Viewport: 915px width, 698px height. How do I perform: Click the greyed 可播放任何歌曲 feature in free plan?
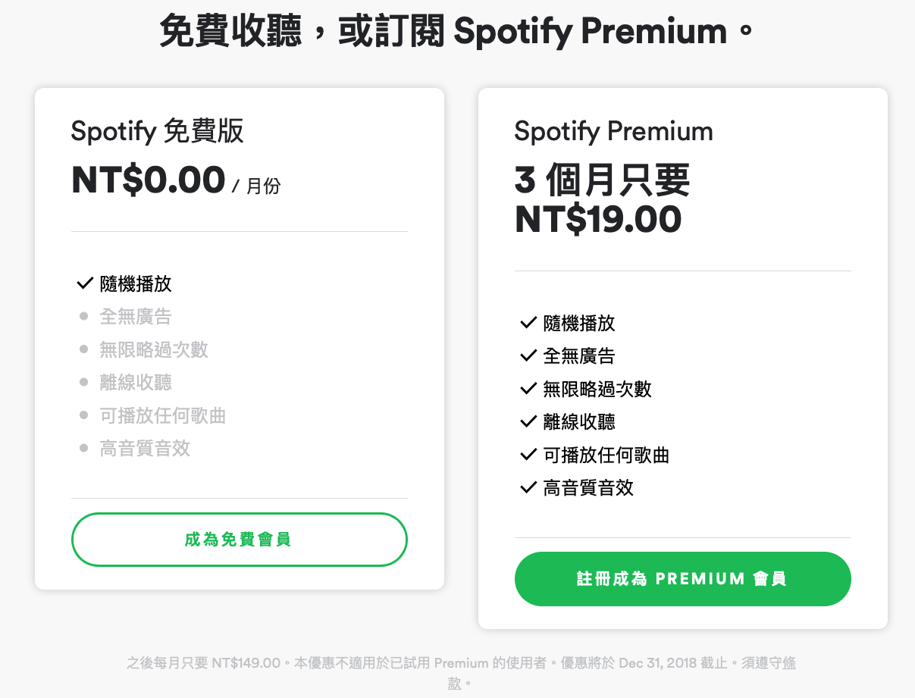(x=163, y=416)
